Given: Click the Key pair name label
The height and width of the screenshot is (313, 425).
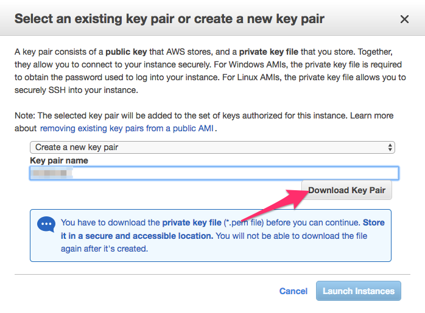Looking at the screenshot, I should pyautogui.click(x=59, y=160).
